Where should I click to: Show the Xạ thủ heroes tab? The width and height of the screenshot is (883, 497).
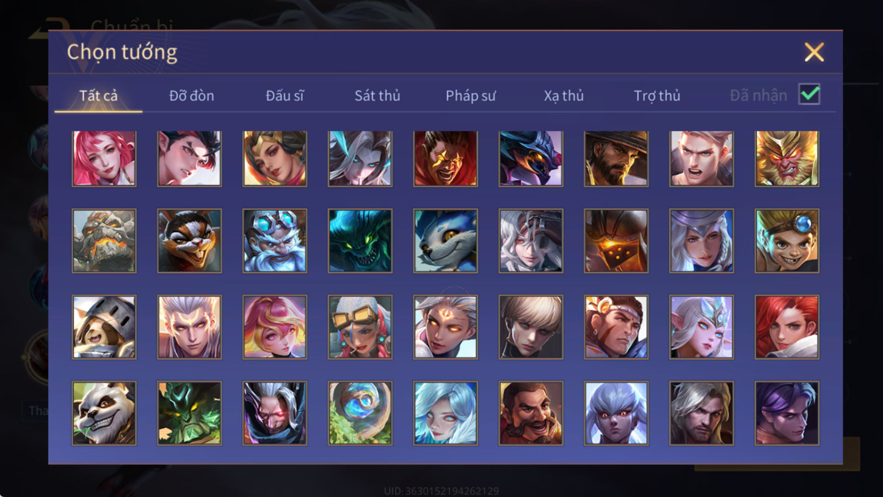coord(563,96)
